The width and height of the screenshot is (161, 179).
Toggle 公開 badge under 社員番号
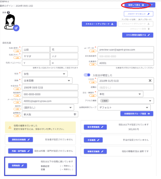(x=93, y=64)
